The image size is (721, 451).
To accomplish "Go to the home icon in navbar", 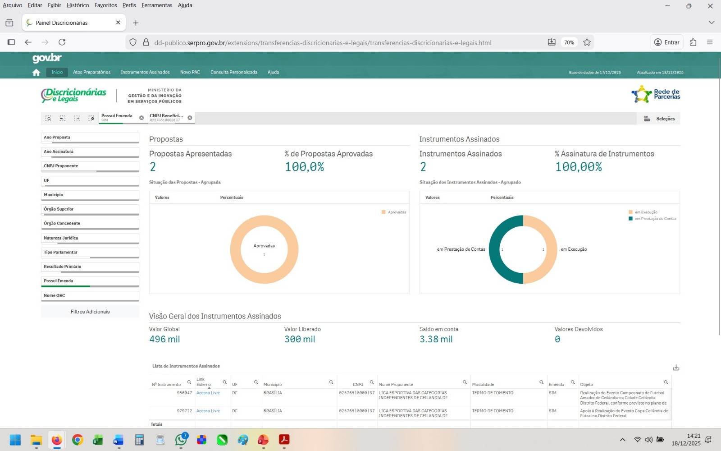I will coord(36,73).
